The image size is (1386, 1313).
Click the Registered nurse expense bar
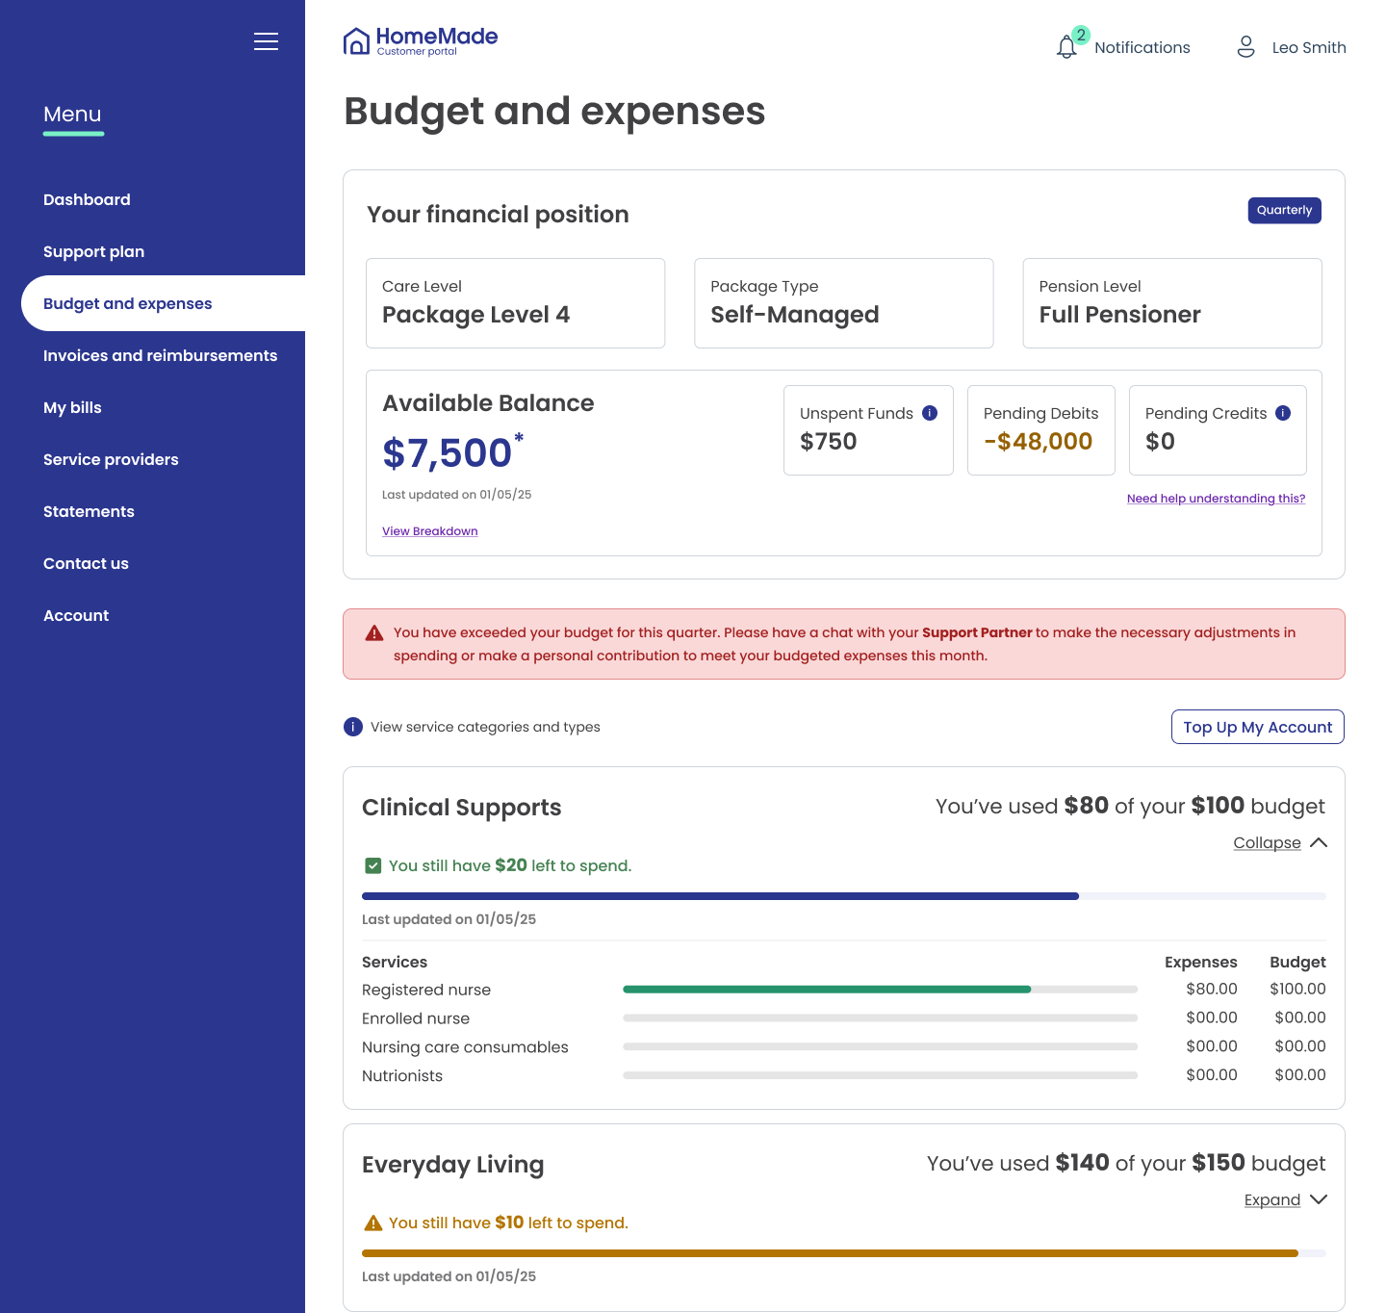point(880,990)
